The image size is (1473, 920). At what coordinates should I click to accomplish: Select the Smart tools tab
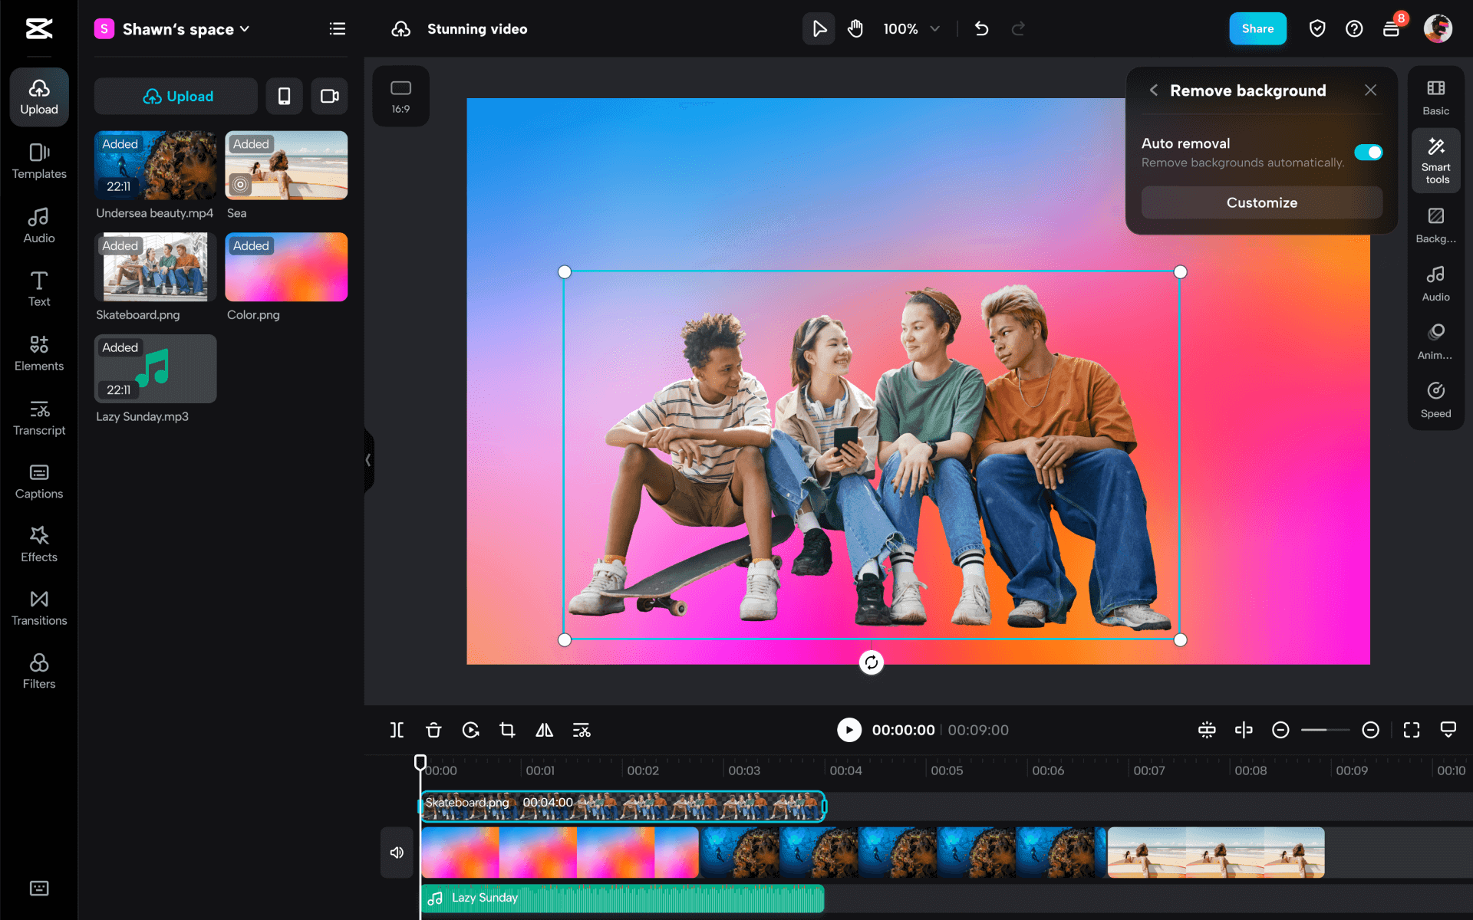click(1435, 163)
